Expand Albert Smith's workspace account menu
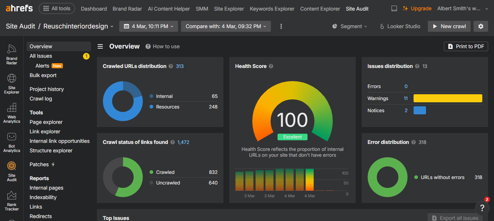This screenshot has height=221, width=494. [x=463, y=8]
